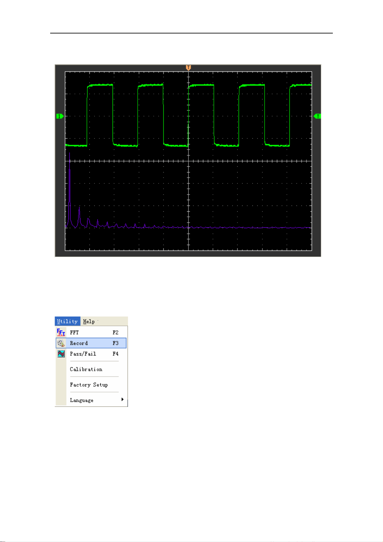This screenshot has height=542, width=383.
Task: Click the orange trigger position marker at top
Action: coord(188,68)
